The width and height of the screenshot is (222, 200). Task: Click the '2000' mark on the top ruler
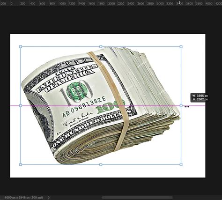111,3
